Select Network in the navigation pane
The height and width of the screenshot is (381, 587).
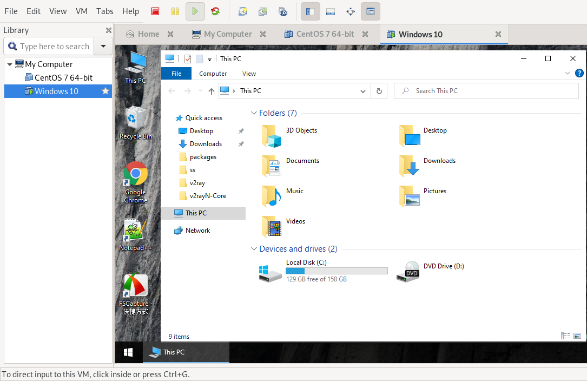(192, 231)
